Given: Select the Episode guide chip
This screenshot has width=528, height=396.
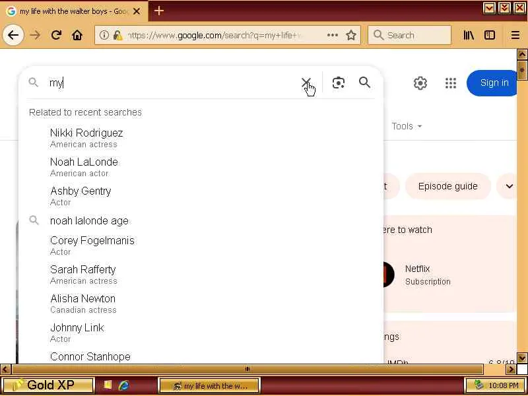Looking at the screenshot, I should (447, 186).
